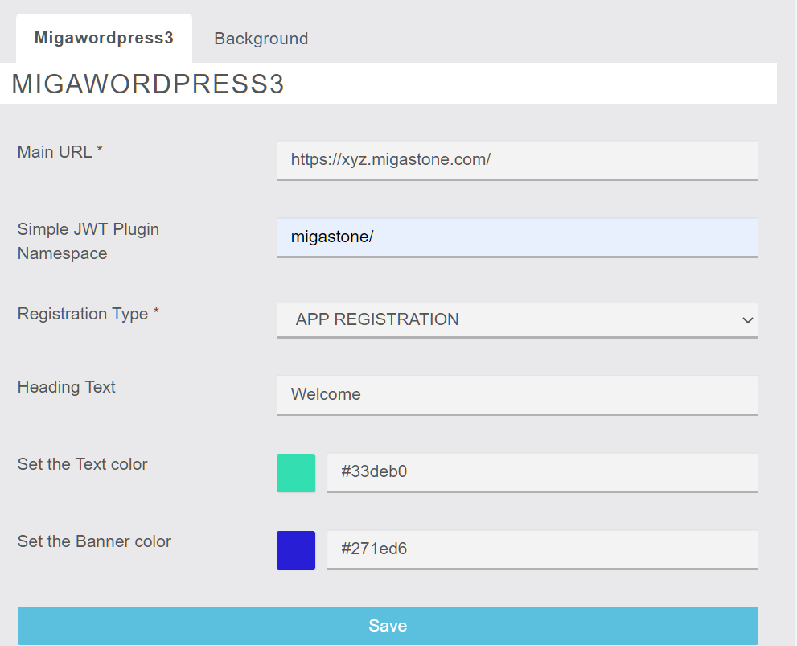Click the "Set the Banner color" label

94,541
